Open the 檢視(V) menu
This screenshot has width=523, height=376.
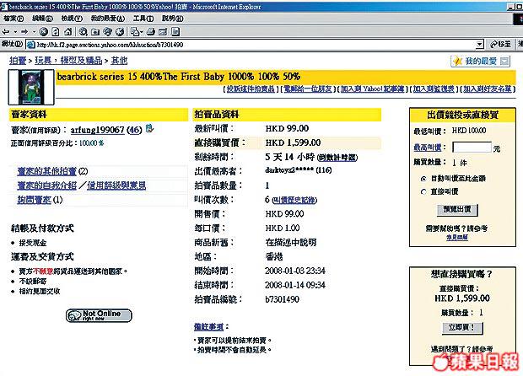click(x=72, y=19)
